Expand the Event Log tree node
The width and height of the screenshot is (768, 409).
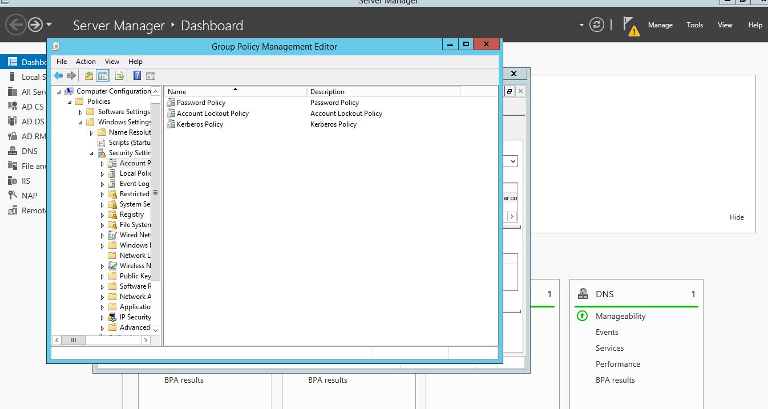pos(102,184)
